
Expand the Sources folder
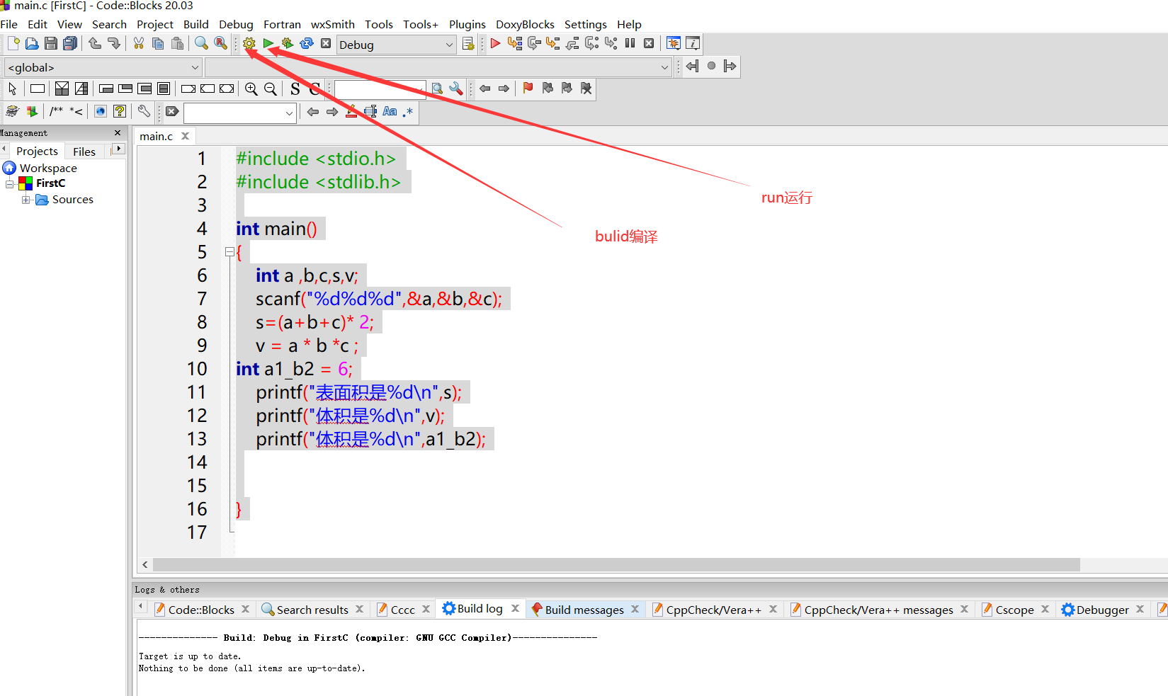click(25, 200)
